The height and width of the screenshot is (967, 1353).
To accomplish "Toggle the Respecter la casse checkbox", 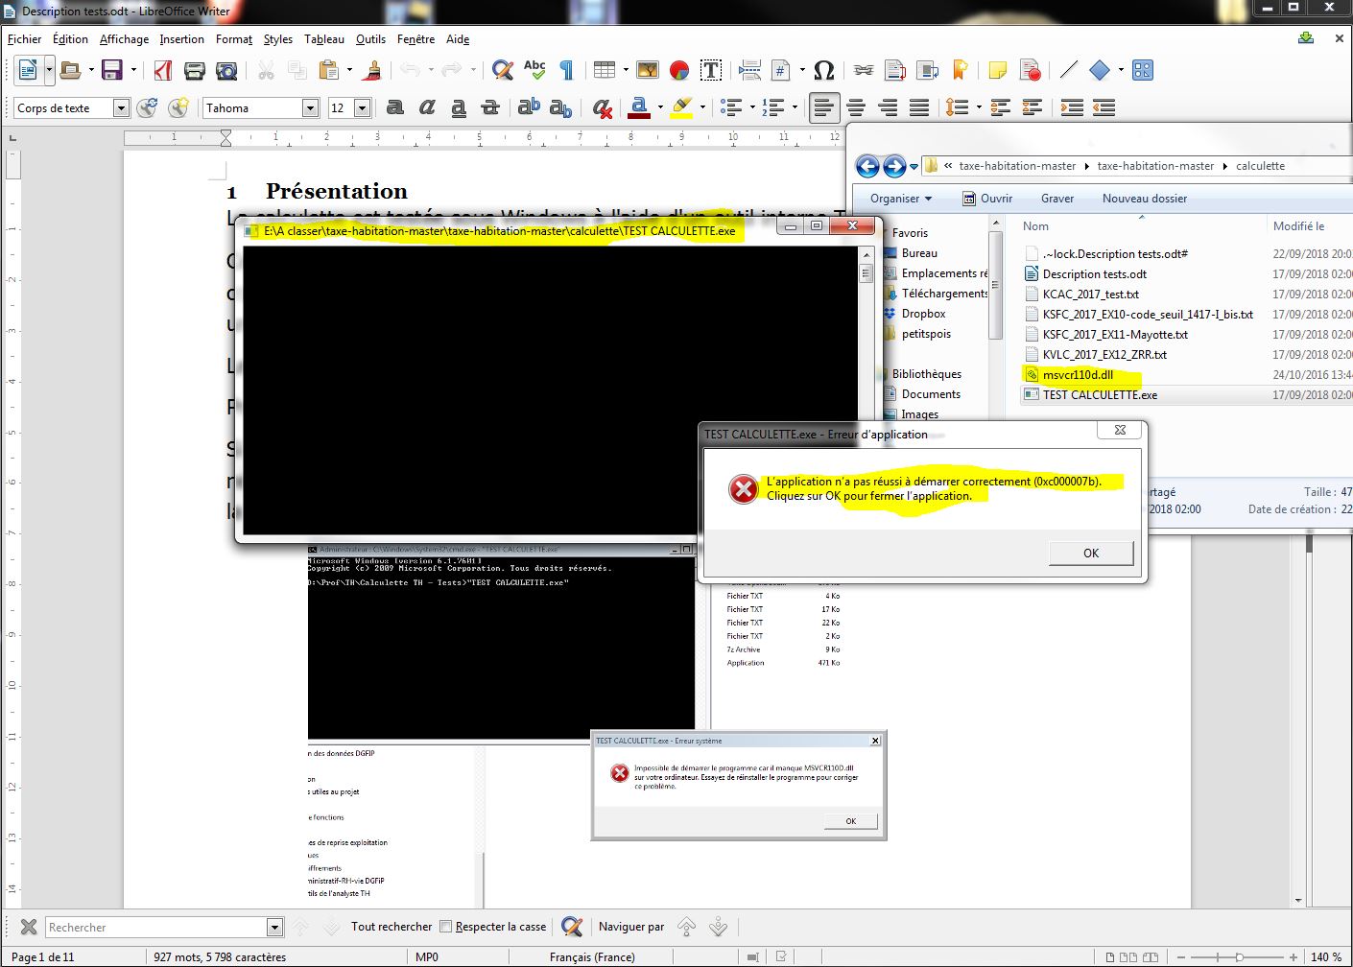I will click(445, 927).
